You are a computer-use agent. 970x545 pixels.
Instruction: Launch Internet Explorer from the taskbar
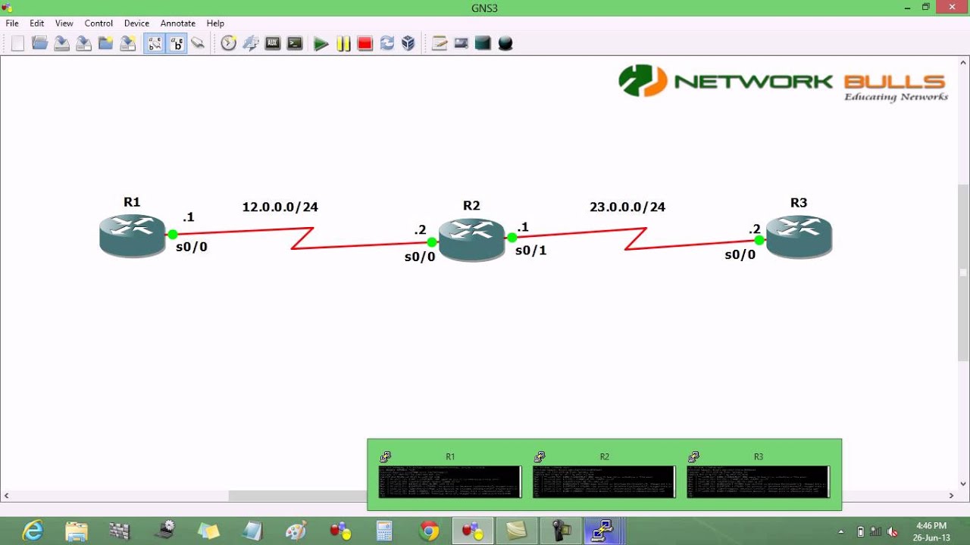[33, 531]
